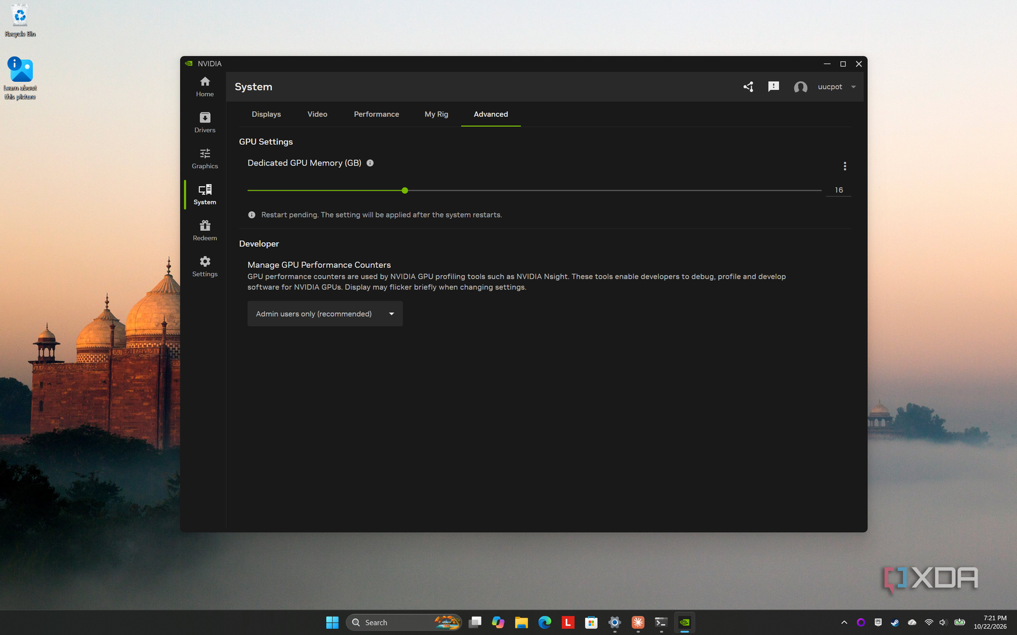Click the System page title

click(x=253, y=87)
